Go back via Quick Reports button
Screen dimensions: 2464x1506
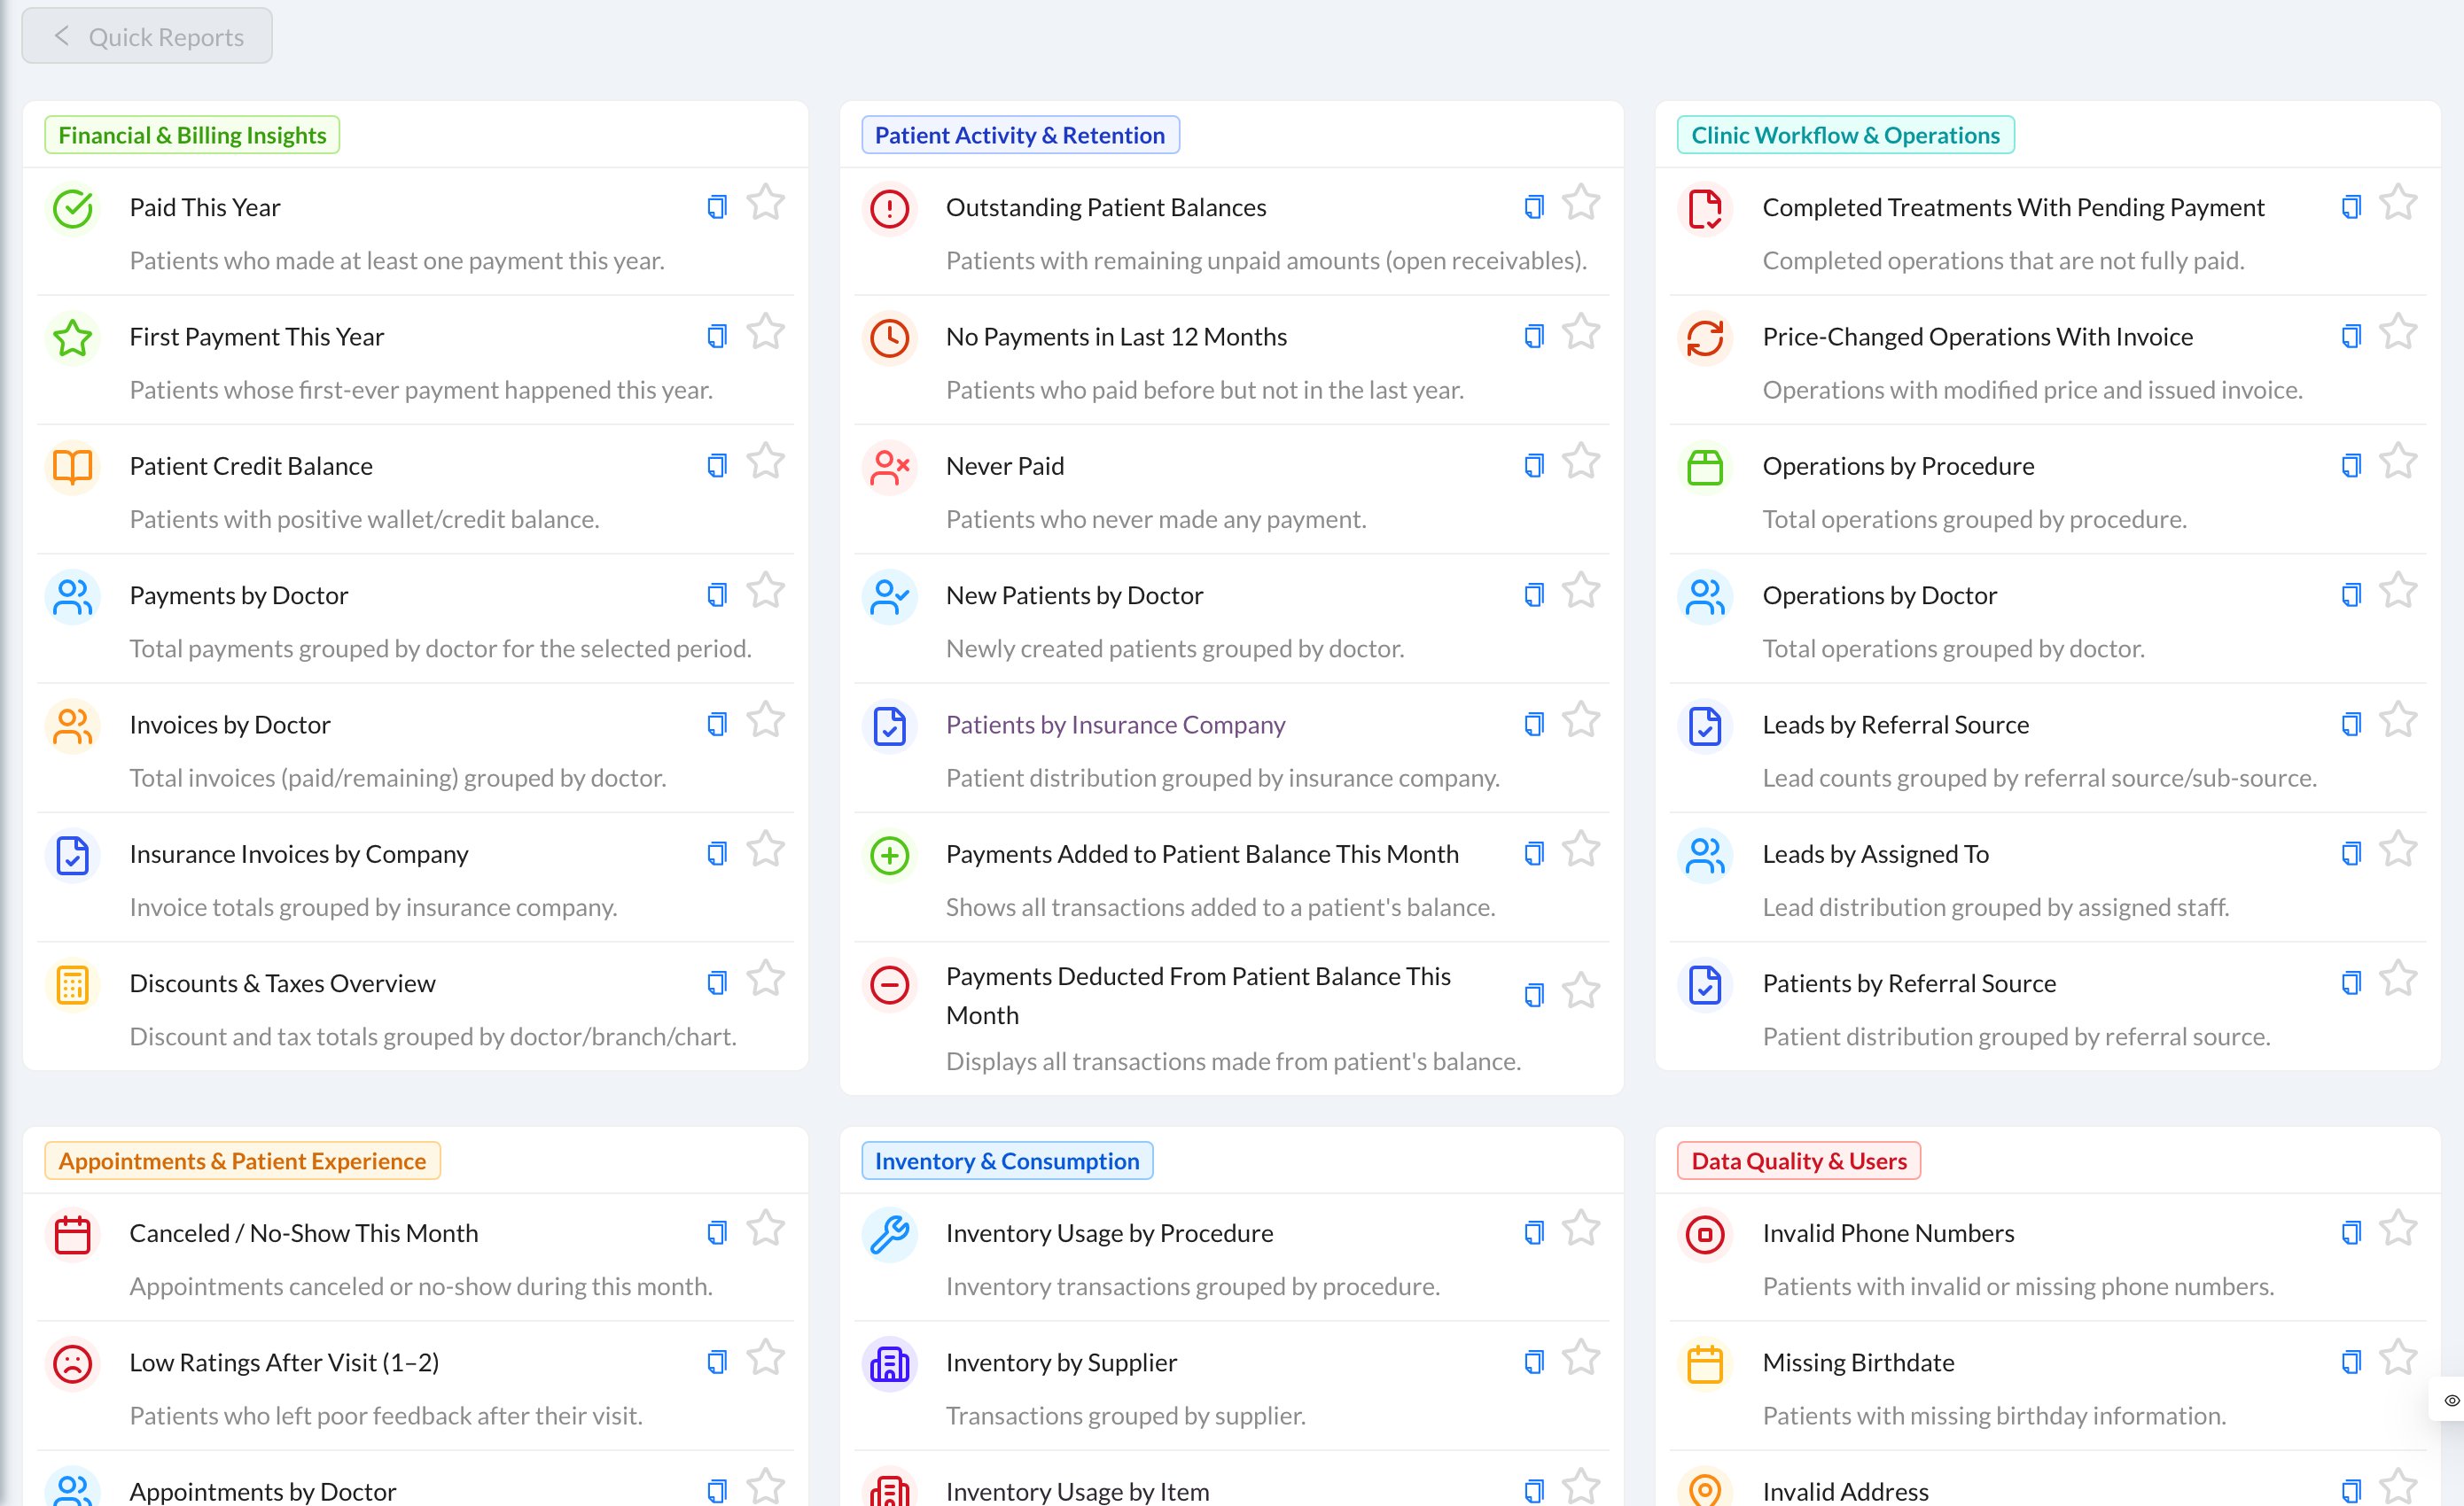(x=147, y=37)
